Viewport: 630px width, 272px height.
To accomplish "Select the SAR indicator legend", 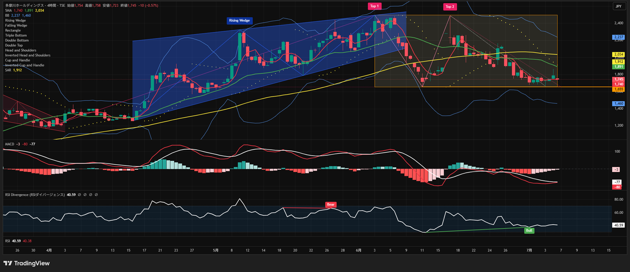I will [8, 70].
